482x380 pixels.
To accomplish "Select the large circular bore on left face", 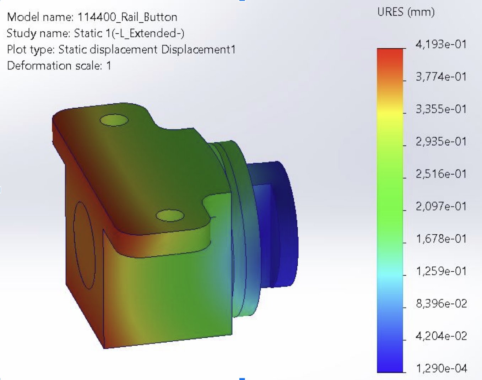I will 85,245.
